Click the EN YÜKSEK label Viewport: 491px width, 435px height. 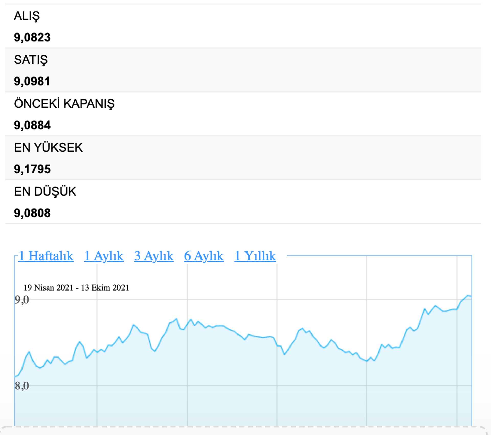(48, 148)
